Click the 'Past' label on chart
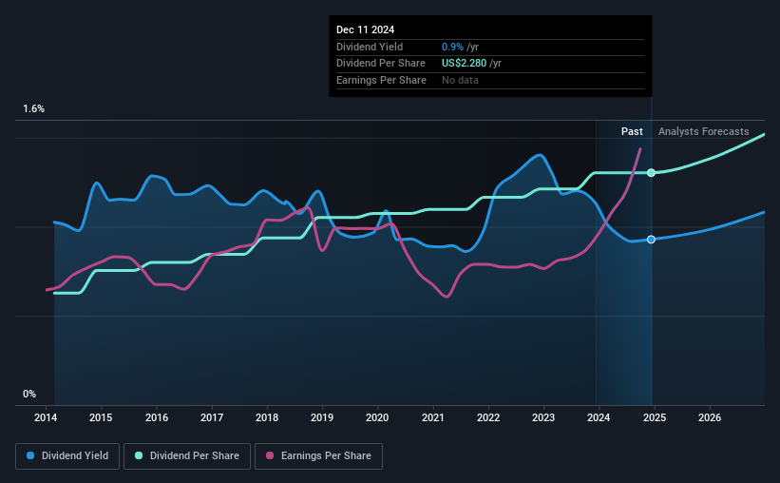 click(x=632, y=131)
